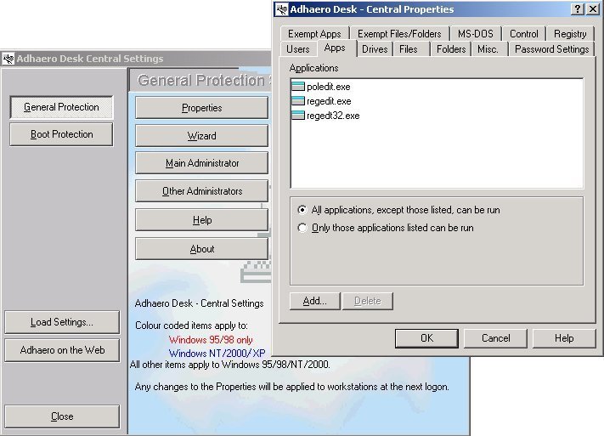Click the regedit.exe application icon
This screenshot has height=436, width=604.
pyautogui.click(x=298, y=101)
